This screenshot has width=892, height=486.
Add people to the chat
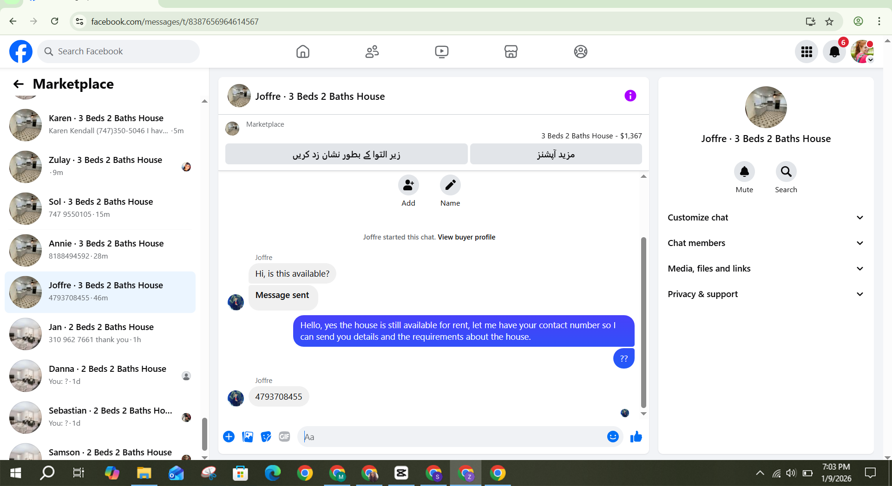click(x=408, y=191)
